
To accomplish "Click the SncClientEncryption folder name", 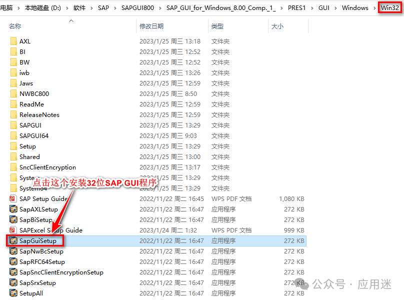I will click(47, 167).
